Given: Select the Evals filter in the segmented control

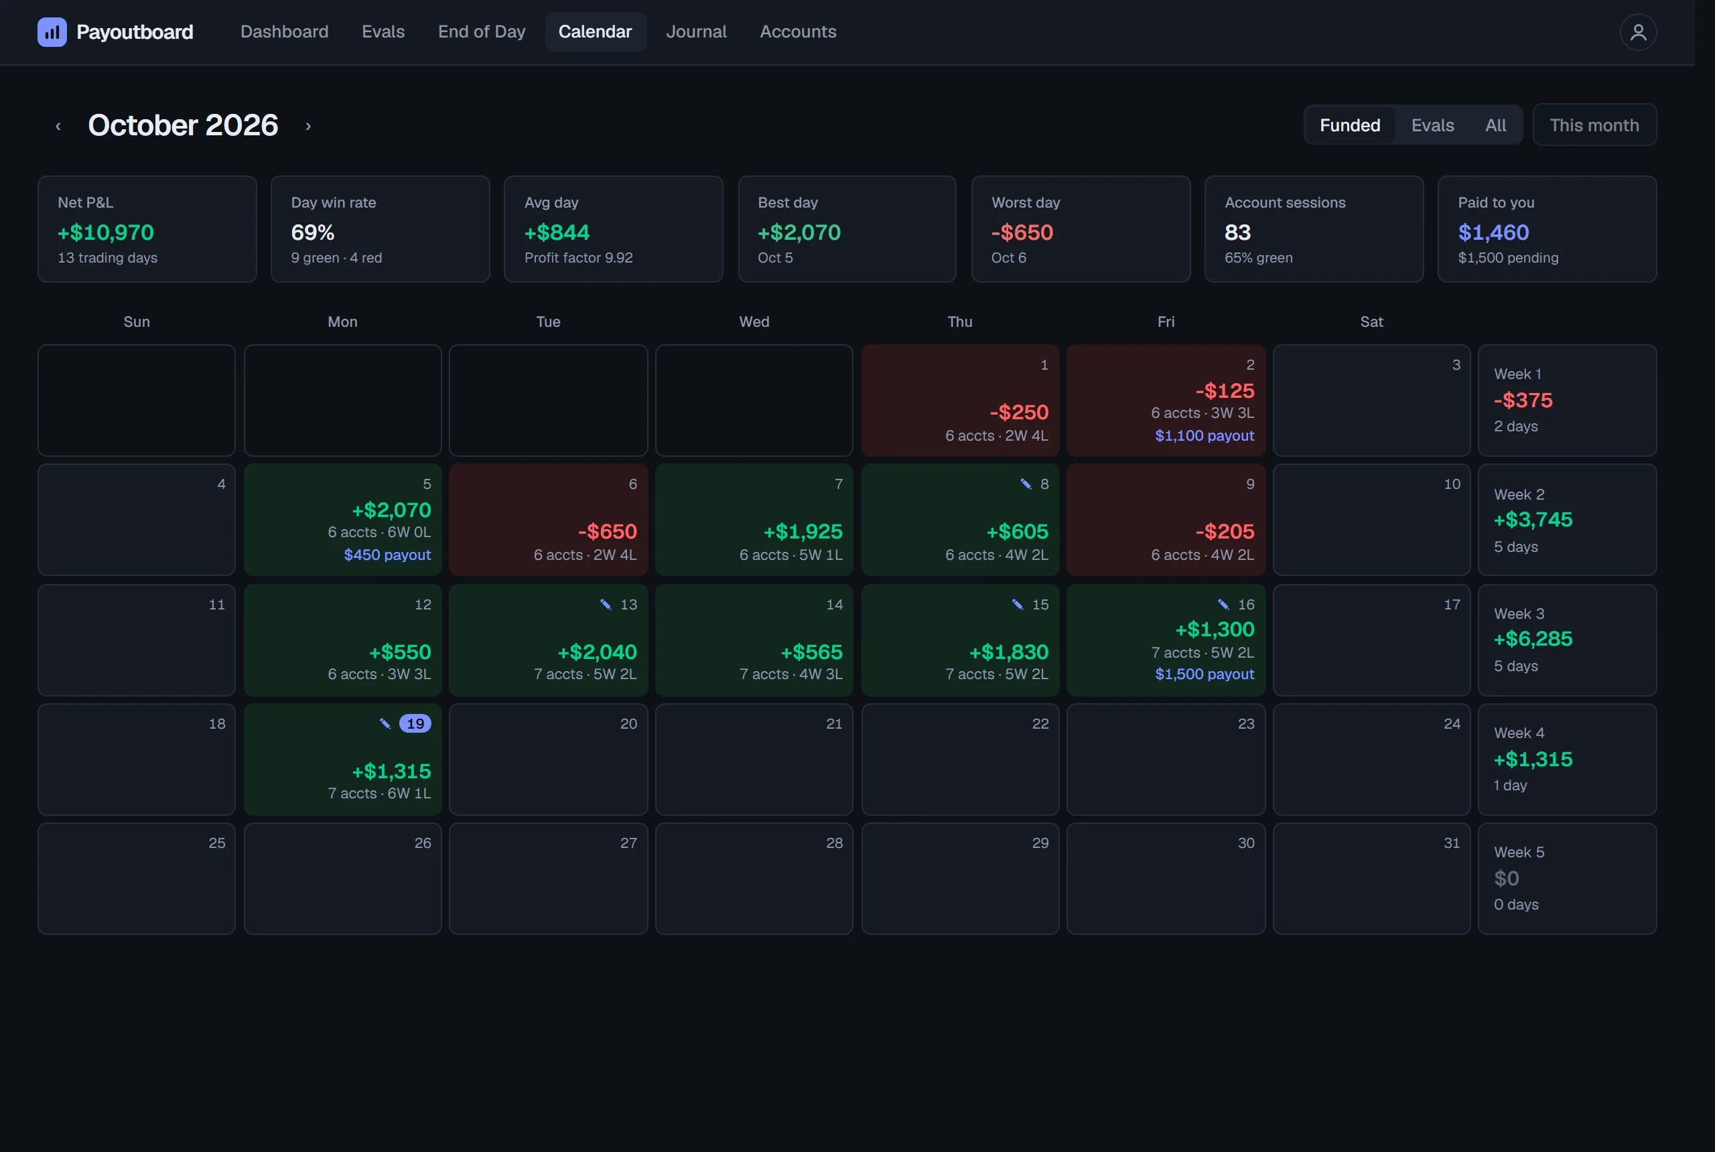Looking at the screenshot, I should 1432,125.
